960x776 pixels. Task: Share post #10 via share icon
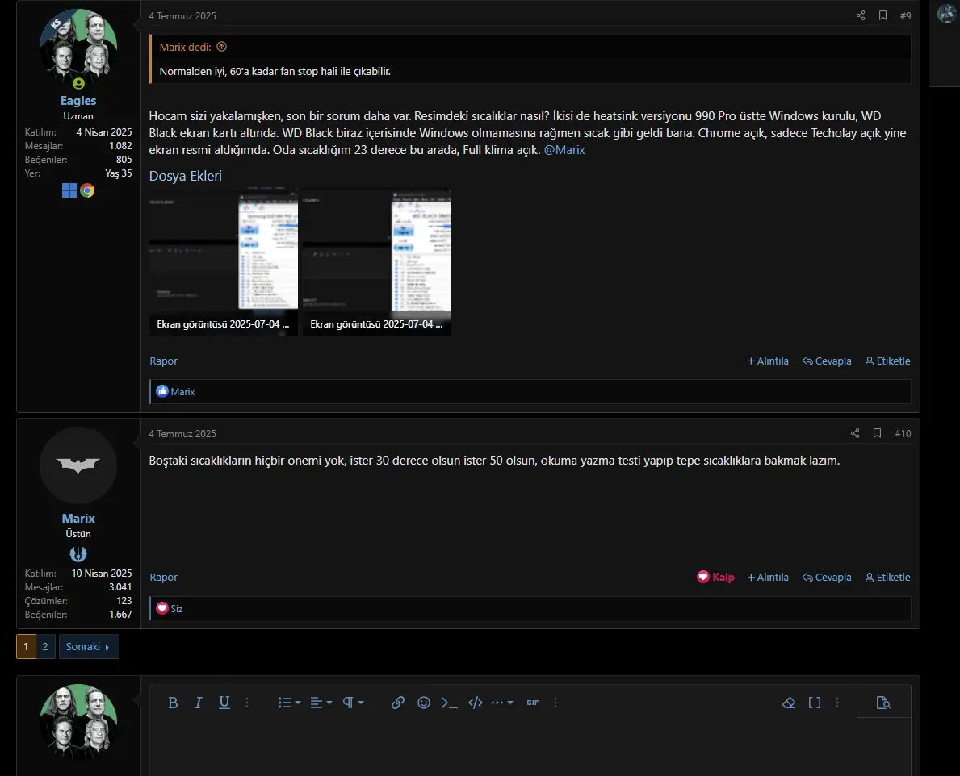point(855,433)
